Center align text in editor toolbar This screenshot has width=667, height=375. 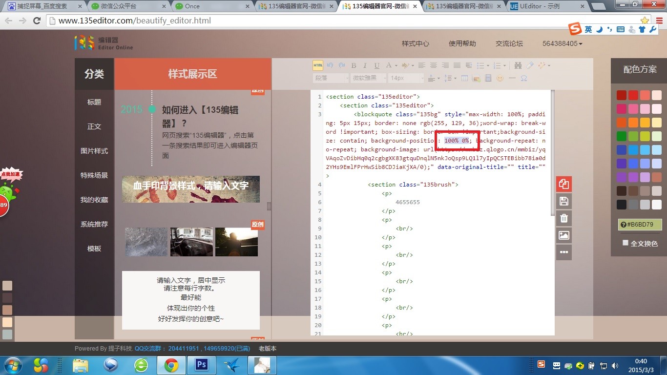pyautogui.click(x=434, y=65)
